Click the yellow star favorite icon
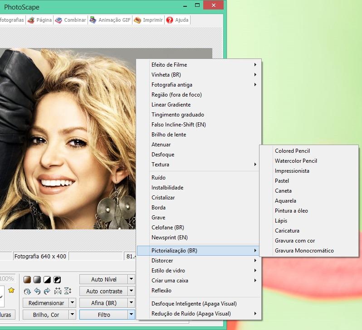This screenshot has height=330, width=362. click(x=11, y=290)
